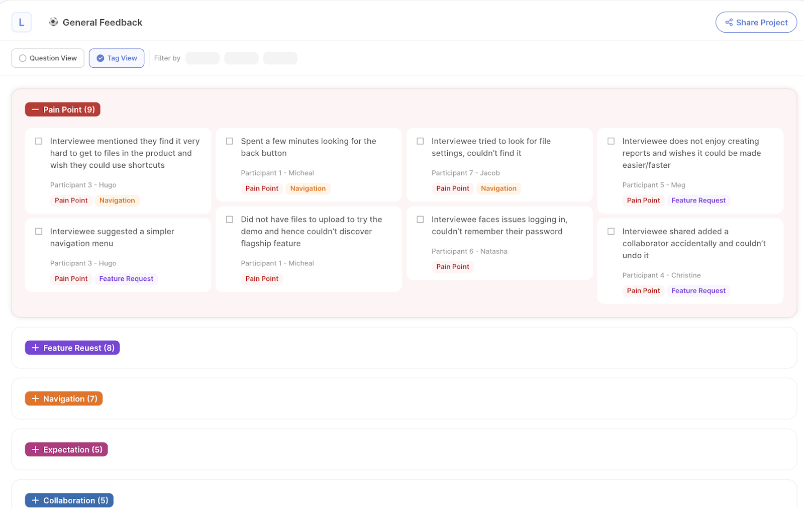Click Pain Point tag on Hugo's shortcuts note
Image resolution: width=804 pixels, height=508 pixels.
pos(71,200)
